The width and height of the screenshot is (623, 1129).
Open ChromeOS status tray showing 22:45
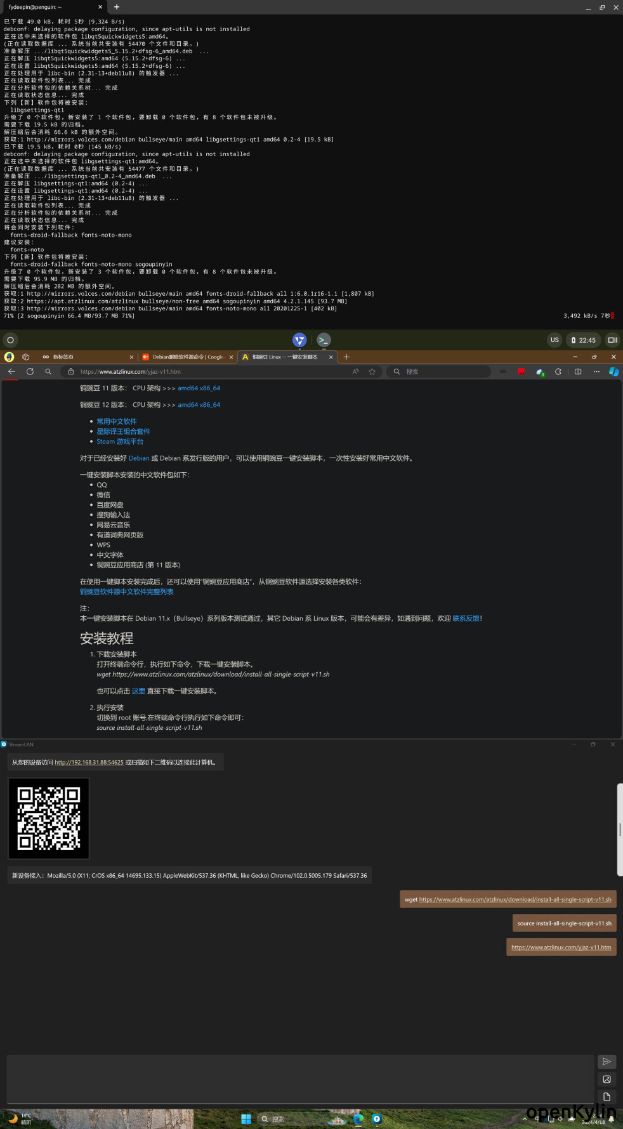pos(583,340)
